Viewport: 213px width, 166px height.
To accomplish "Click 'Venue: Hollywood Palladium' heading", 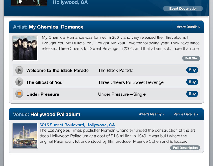I will pyautogui.click(x=47, y=114).
